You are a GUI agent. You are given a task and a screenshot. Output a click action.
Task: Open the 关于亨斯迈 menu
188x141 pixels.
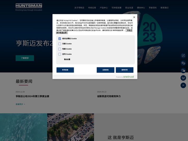click(79, 8)
